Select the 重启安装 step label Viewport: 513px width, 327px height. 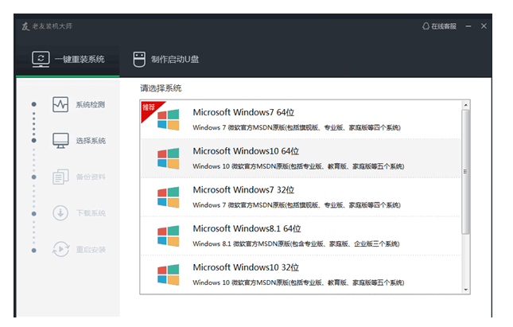pos(91,250)
